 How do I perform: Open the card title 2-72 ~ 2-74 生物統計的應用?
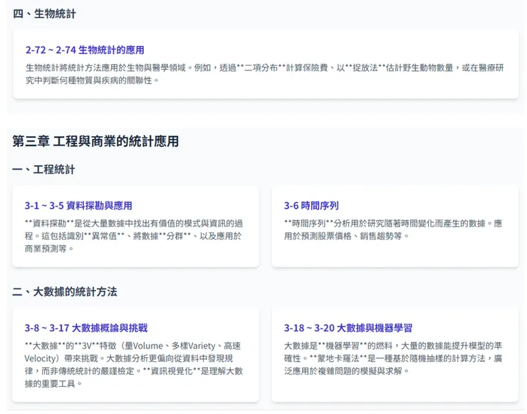[x=85, y=50]
